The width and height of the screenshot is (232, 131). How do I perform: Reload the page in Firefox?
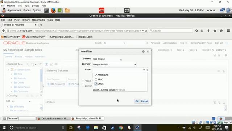(146, 31)
